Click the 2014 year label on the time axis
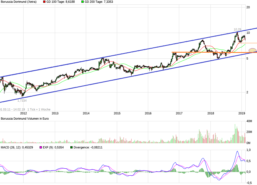The image size is (257, 185). [86, 113]
